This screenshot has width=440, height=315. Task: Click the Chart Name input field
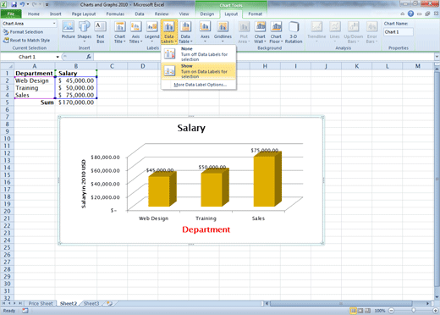pyautogui.click(x=399, y=32)
